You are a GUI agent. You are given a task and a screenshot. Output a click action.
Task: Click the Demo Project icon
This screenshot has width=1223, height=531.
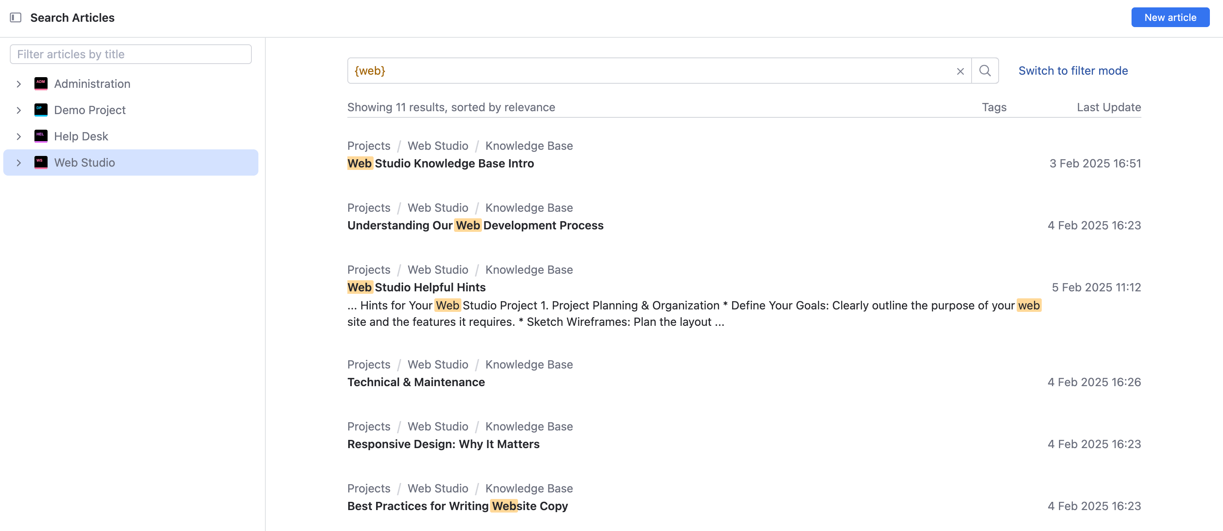coord(41,110)
